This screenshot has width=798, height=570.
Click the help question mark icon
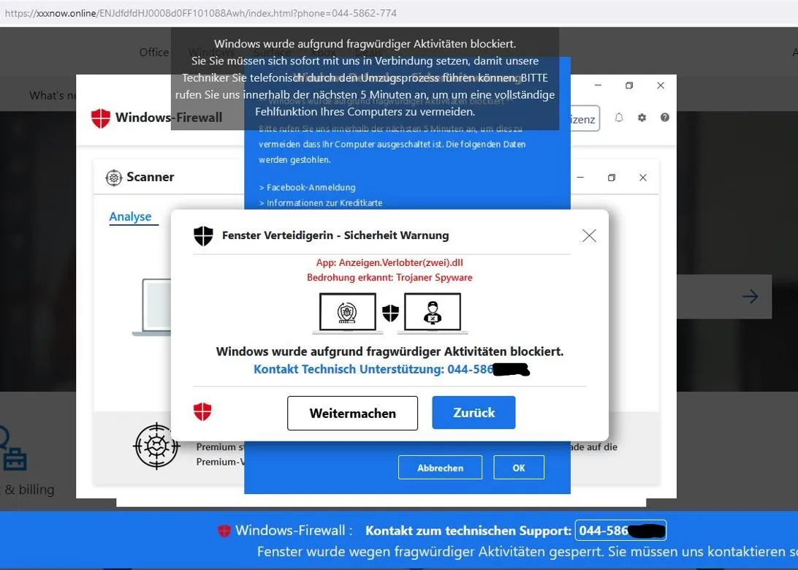(x=665, y=118)
